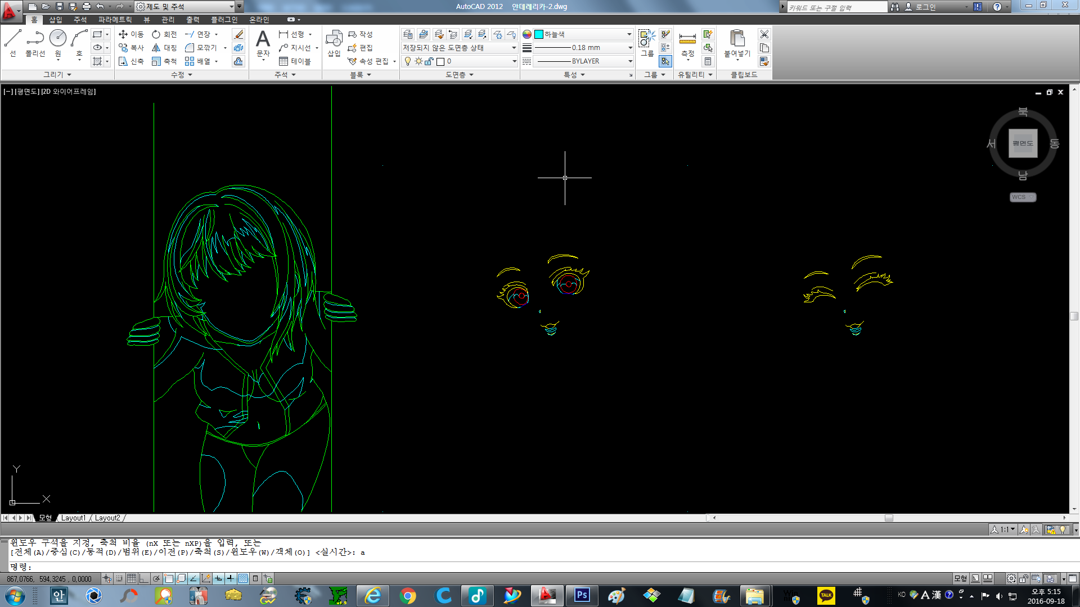Screen dimensions: 1080x607
Task: Click the Rotate (회전) tool
Action: pyautogui.click(x=164, y=34)
